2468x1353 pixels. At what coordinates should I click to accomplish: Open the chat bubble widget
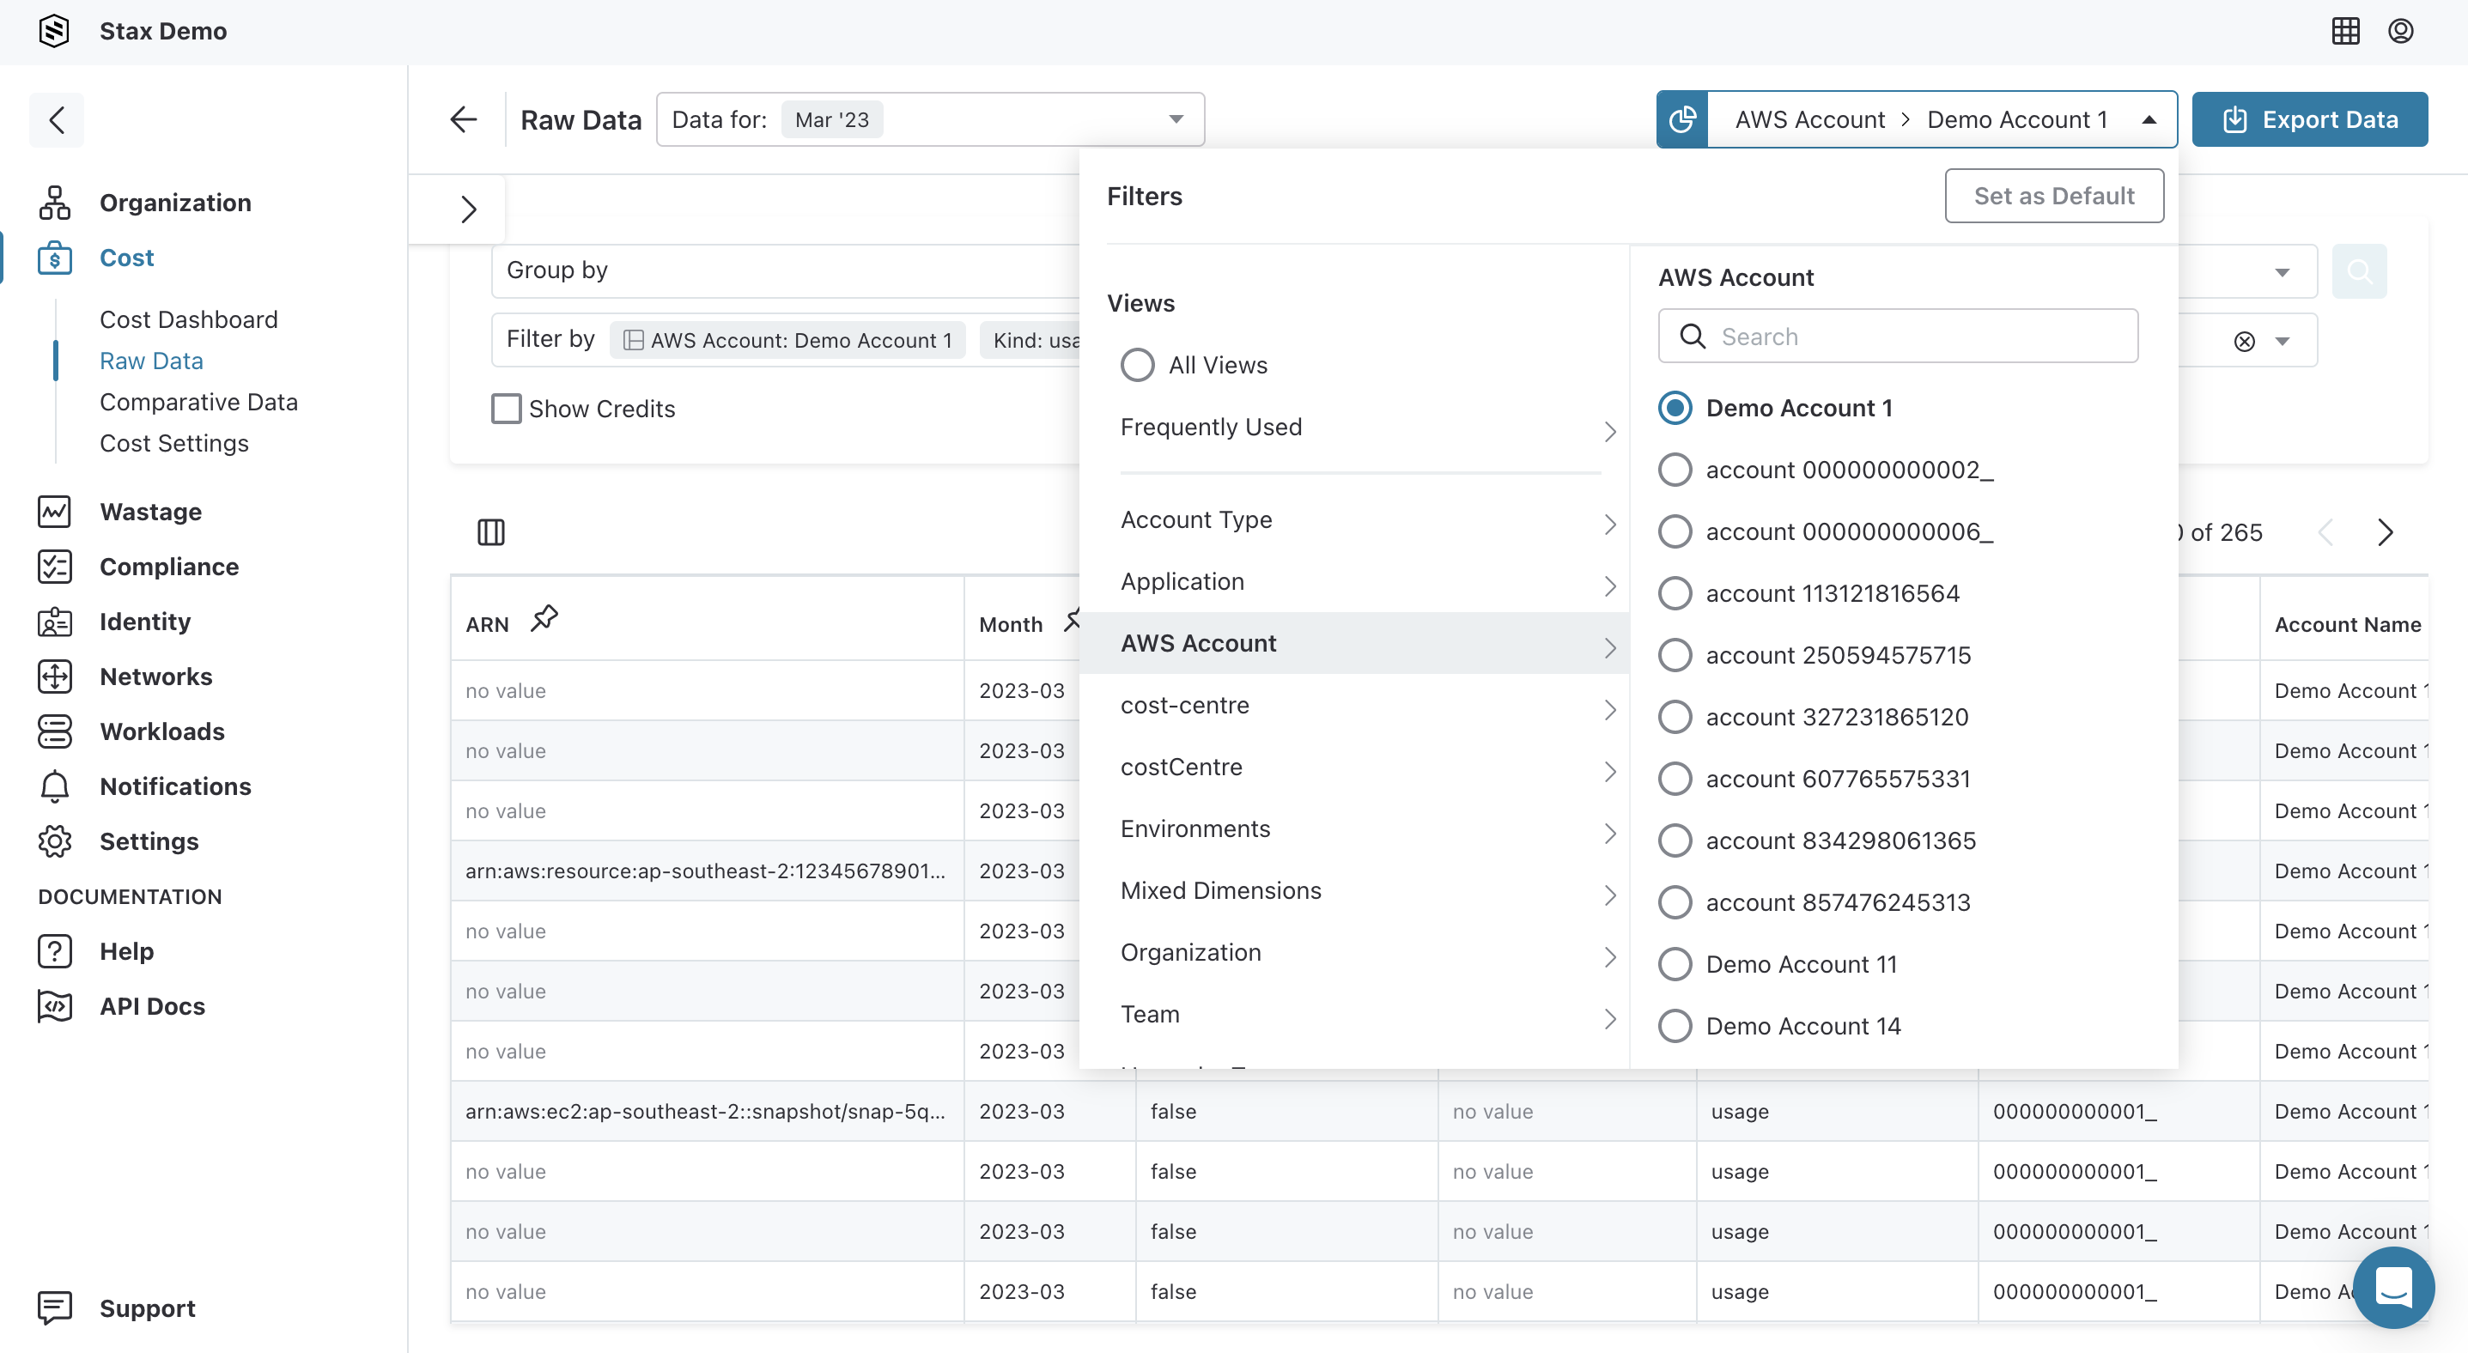(2393, 1287)
